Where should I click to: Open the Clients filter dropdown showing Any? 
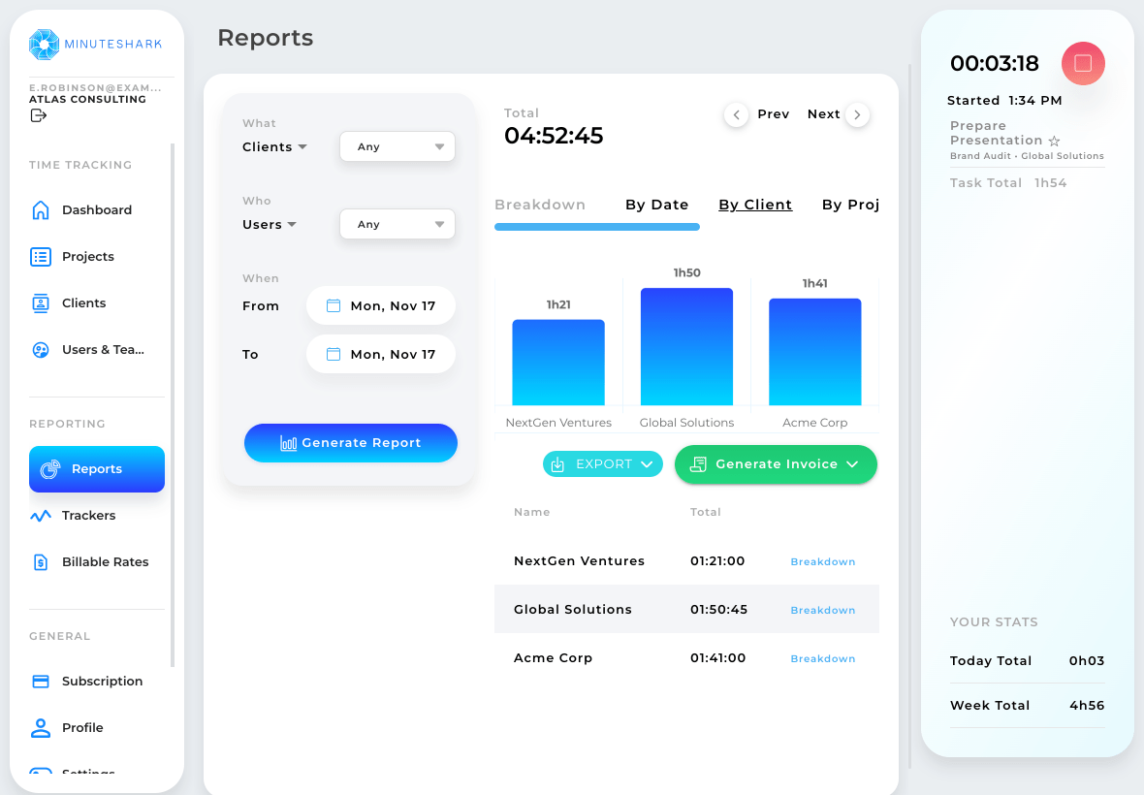point(397,146)
